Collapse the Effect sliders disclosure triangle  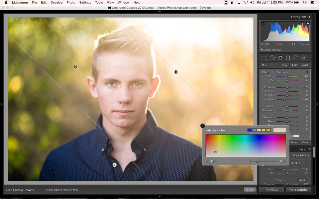(307, 72)
